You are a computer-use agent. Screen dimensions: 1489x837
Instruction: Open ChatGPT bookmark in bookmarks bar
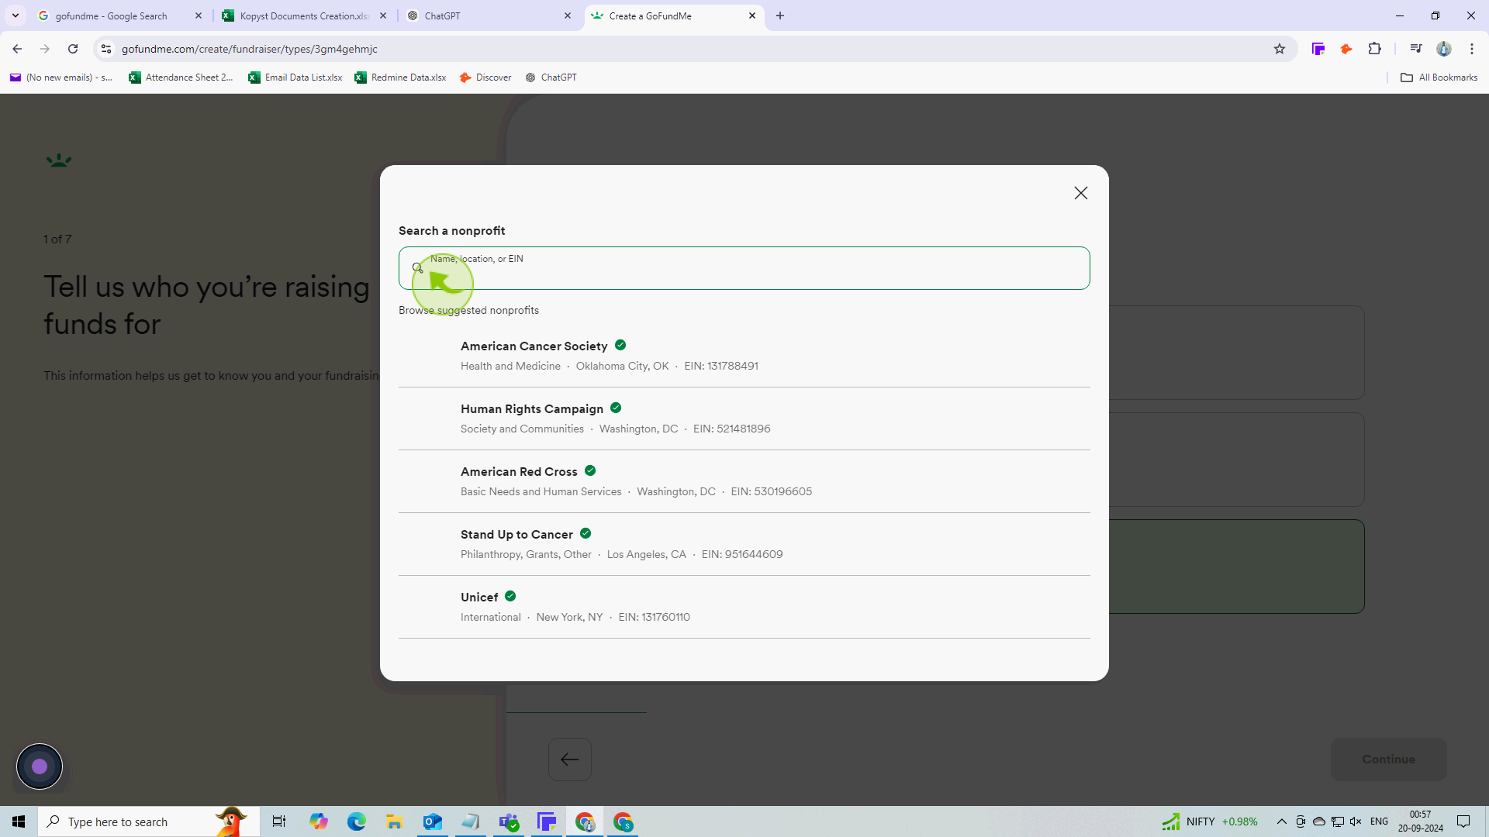[551, 77]
